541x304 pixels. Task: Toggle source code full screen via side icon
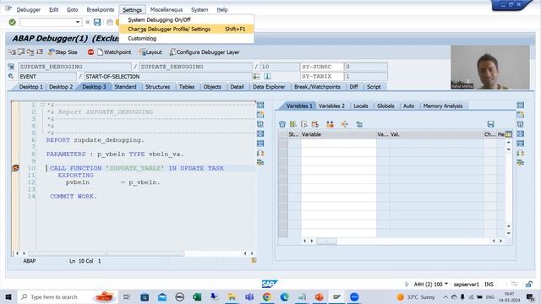[x=260, y=133]
